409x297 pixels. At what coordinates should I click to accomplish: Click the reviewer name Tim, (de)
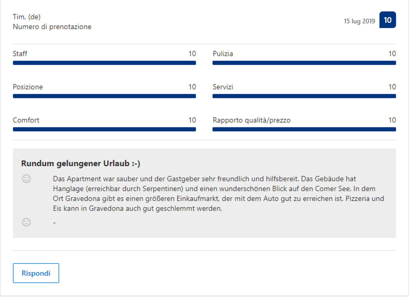(x=26, y=17)
